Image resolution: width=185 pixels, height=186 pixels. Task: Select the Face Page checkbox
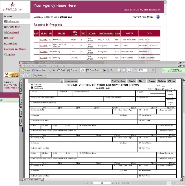point(32,84)
